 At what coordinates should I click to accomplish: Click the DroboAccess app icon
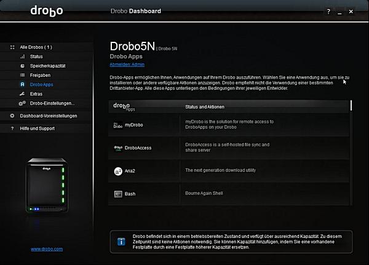(x=118, y=148)
